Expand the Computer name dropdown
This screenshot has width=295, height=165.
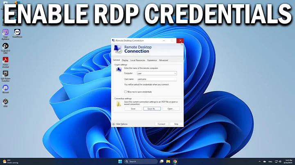175,74
